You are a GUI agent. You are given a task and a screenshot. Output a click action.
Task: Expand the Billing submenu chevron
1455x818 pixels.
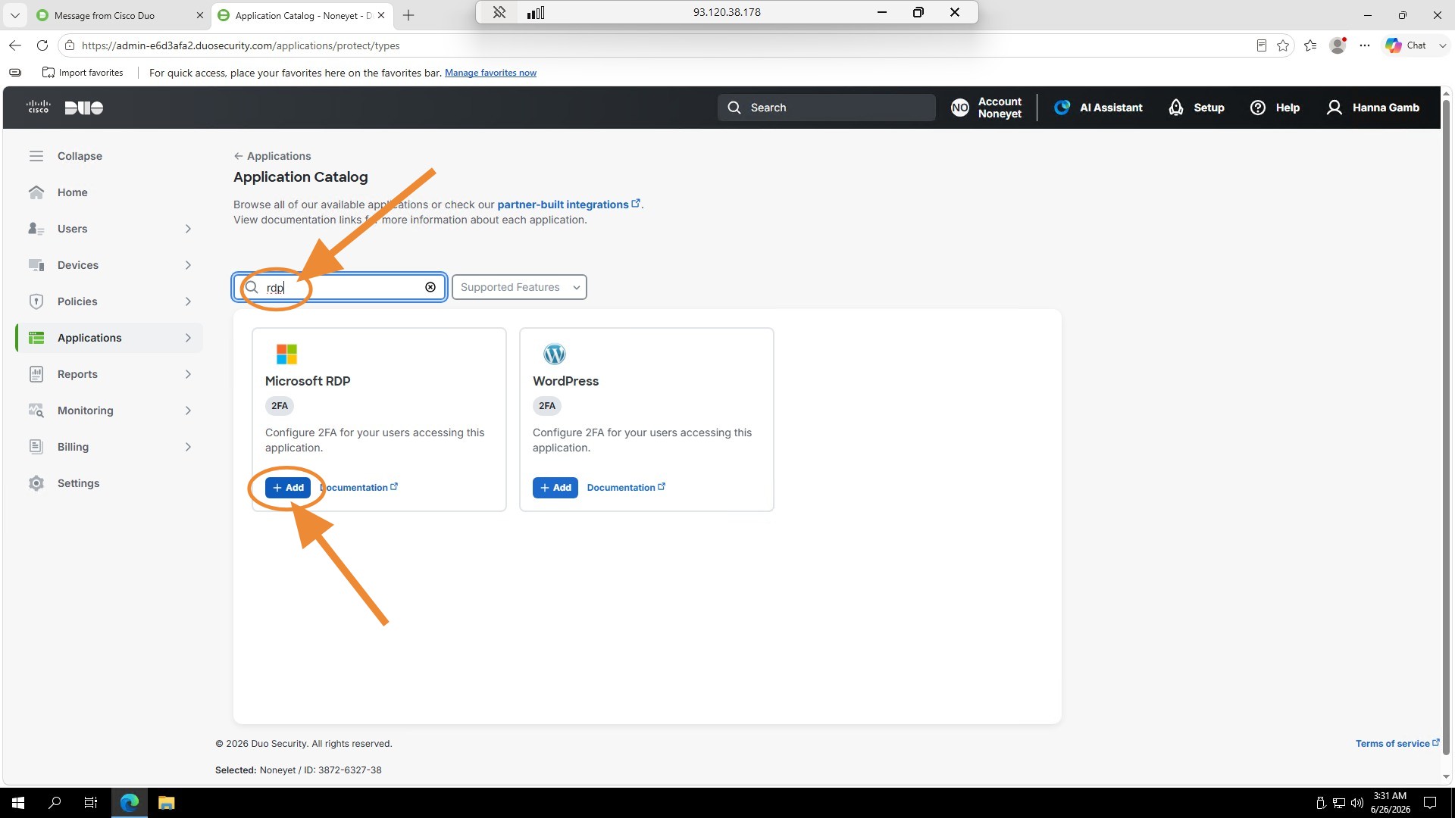click(188, 447)
